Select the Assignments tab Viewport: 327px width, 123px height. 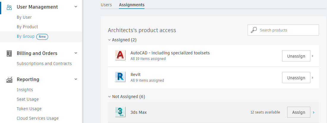click(x=132, y=5)
